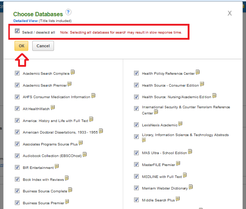The width and height of the screenshot is (246, 209).
Task: Toggle the LexisNexis Academic checkbox
Action: tap(136, 125)
